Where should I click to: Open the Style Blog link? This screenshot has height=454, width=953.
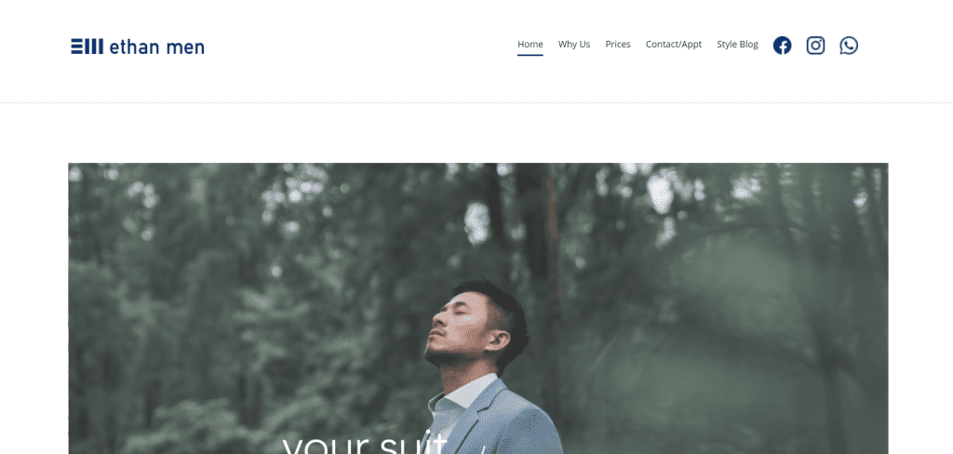point(737,45)
